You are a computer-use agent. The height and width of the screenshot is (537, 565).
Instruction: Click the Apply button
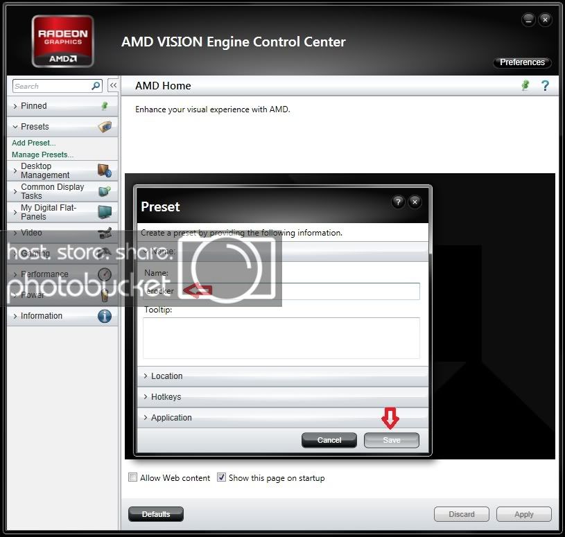(x=523, y=514)
